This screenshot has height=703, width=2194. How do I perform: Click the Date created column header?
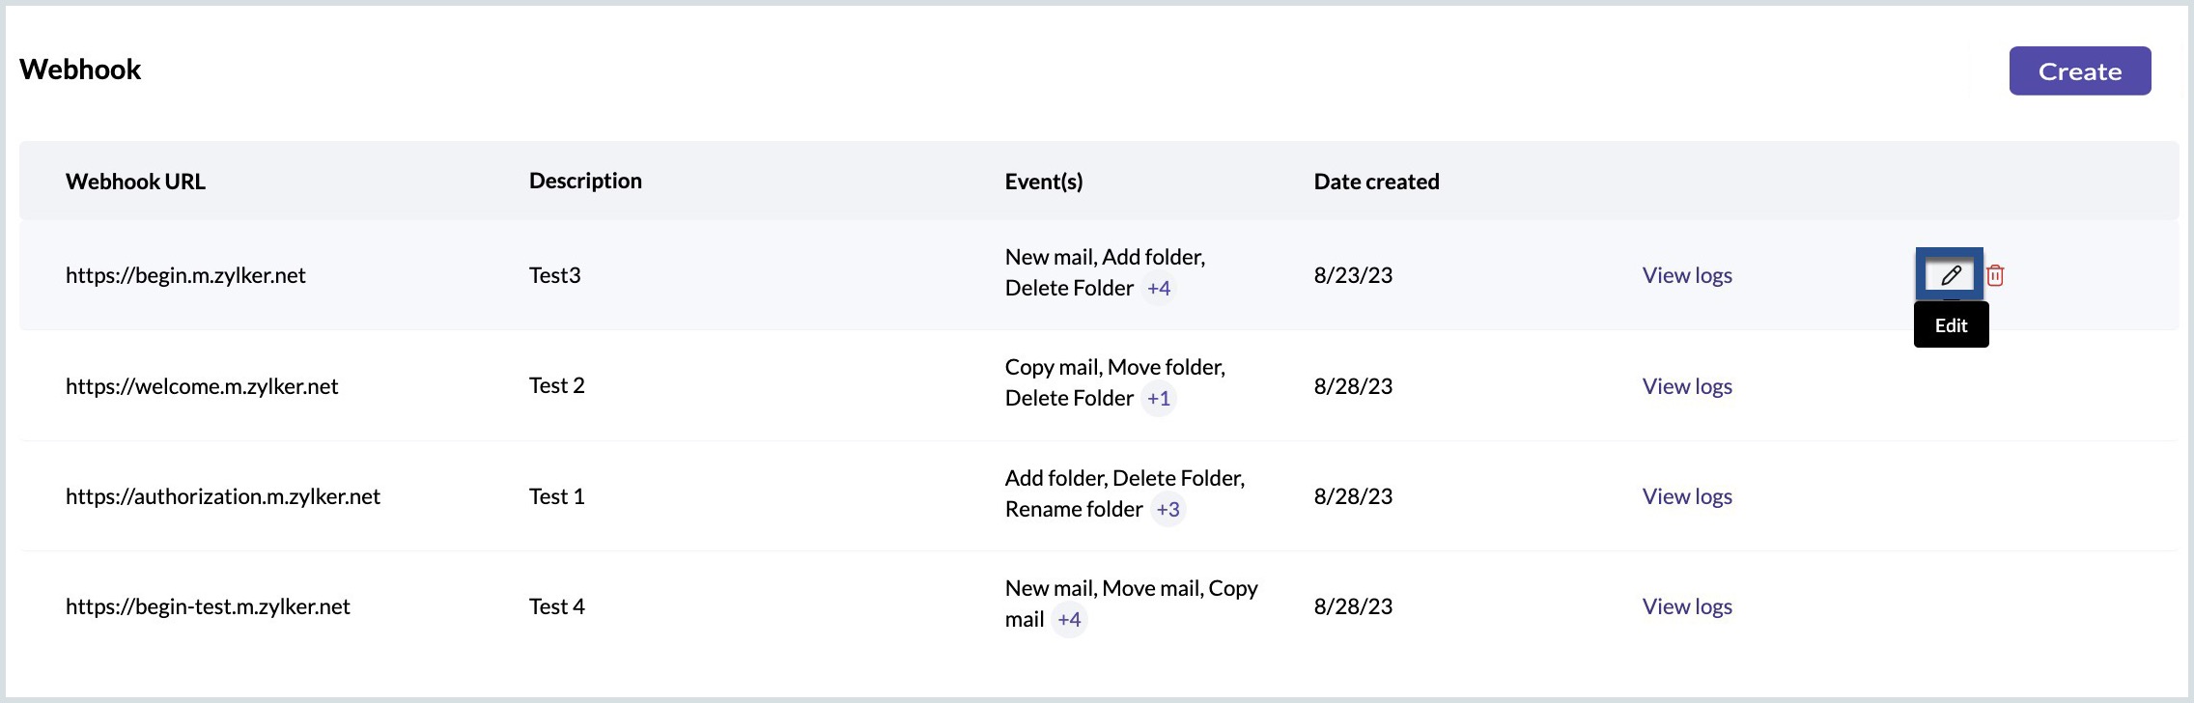(1376, 182)
